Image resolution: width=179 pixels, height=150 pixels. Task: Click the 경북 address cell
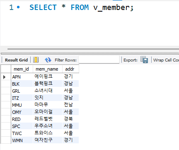(x=70, y=119)
